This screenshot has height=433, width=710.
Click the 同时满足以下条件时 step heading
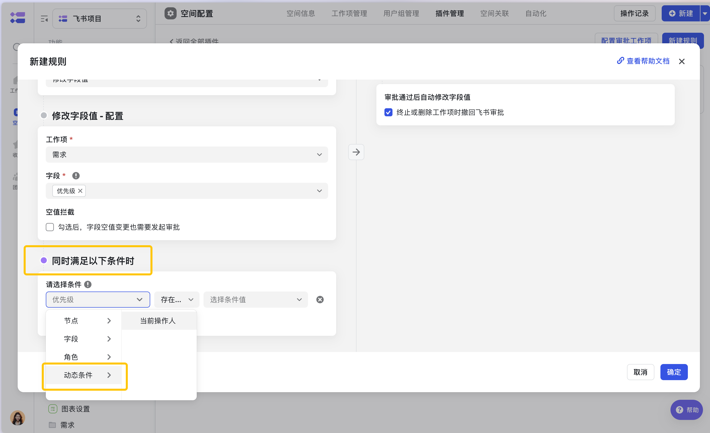point(93,261)
